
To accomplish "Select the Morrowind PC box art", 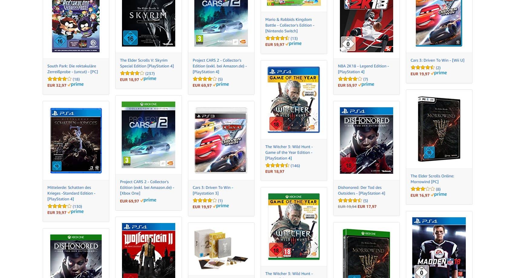I will coord(439,129).
